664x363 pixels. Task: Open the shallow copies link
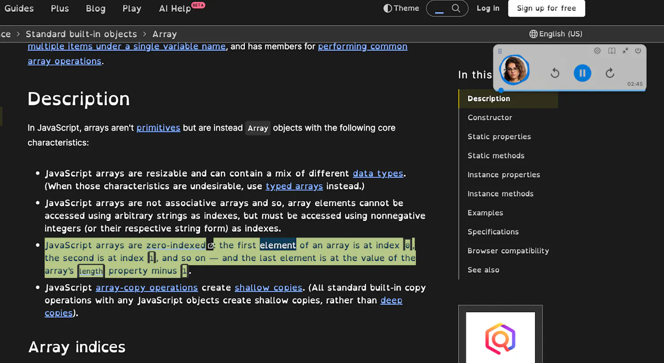point(268,288)
